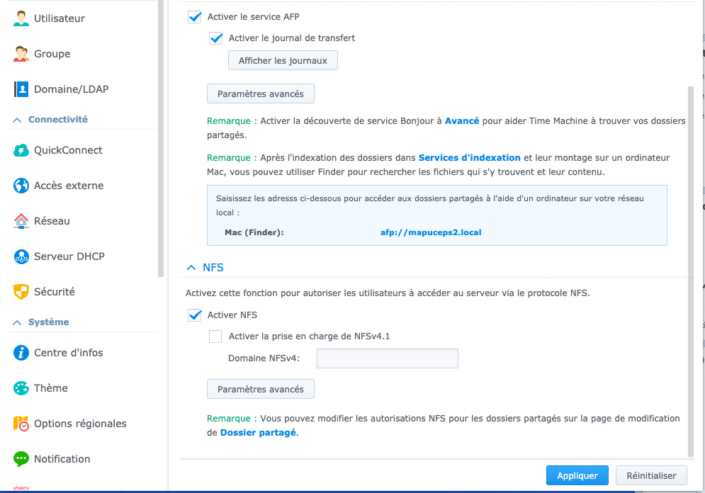
Task: Collapse the Système sidebar group
Action: (17, 323)
